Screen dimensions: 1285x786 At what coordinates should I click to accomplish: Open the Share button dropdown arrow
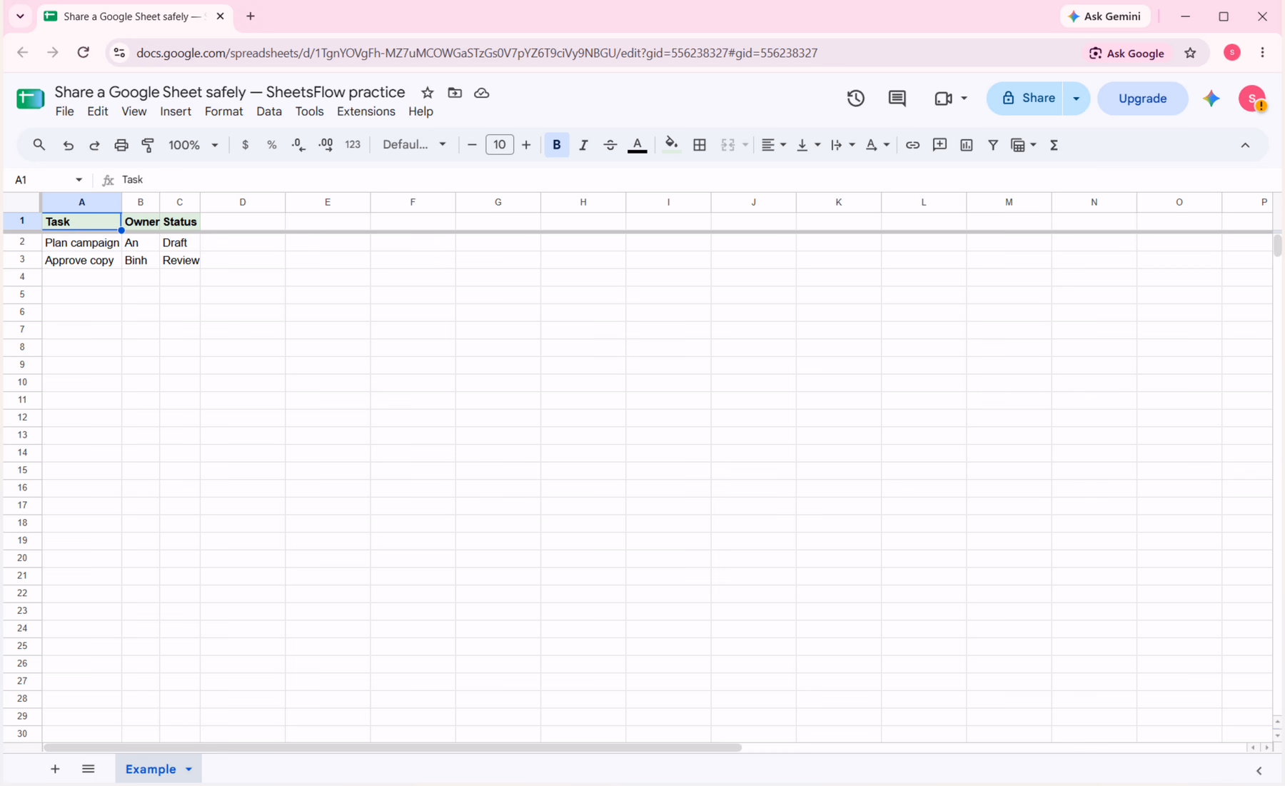(1076, 99)
